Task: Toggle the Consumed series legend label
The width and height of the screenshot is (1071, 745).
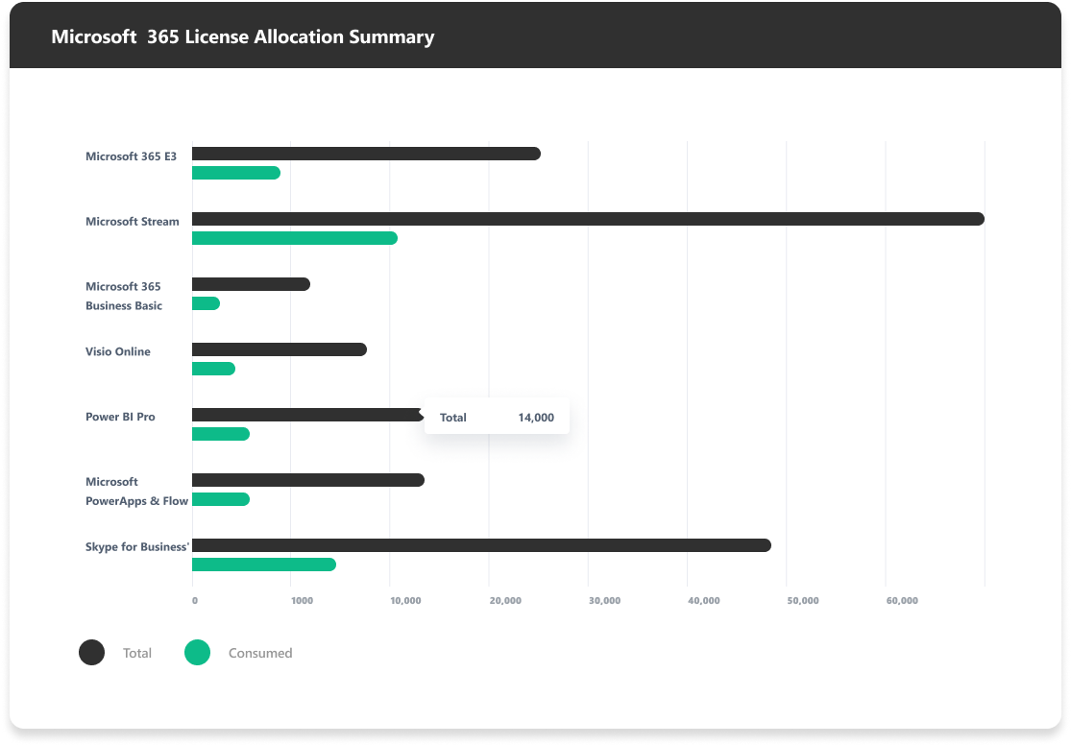Action: 260,653
